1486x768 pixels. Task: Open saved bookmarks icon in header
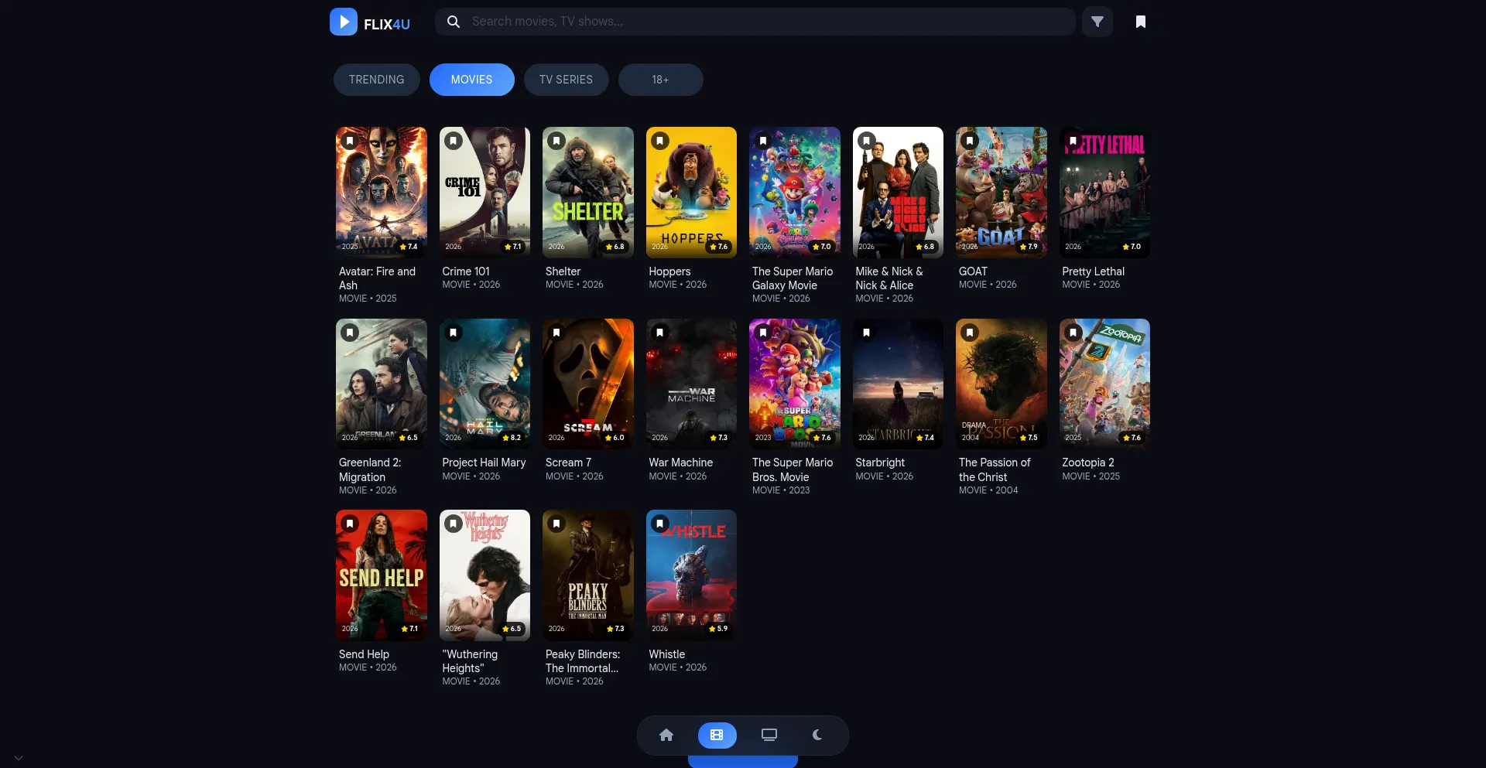1140,22
